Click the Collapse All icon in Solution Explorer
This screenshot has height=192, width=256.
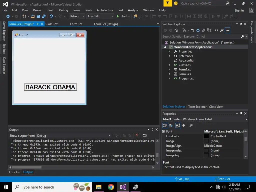(203, 30)
